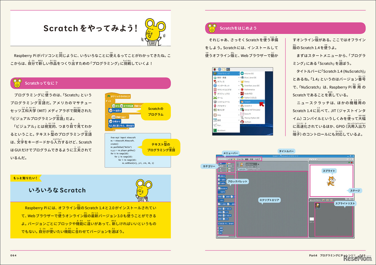Open the file manager folder icon in taskbar
The image size is (376, 265).
224,69
